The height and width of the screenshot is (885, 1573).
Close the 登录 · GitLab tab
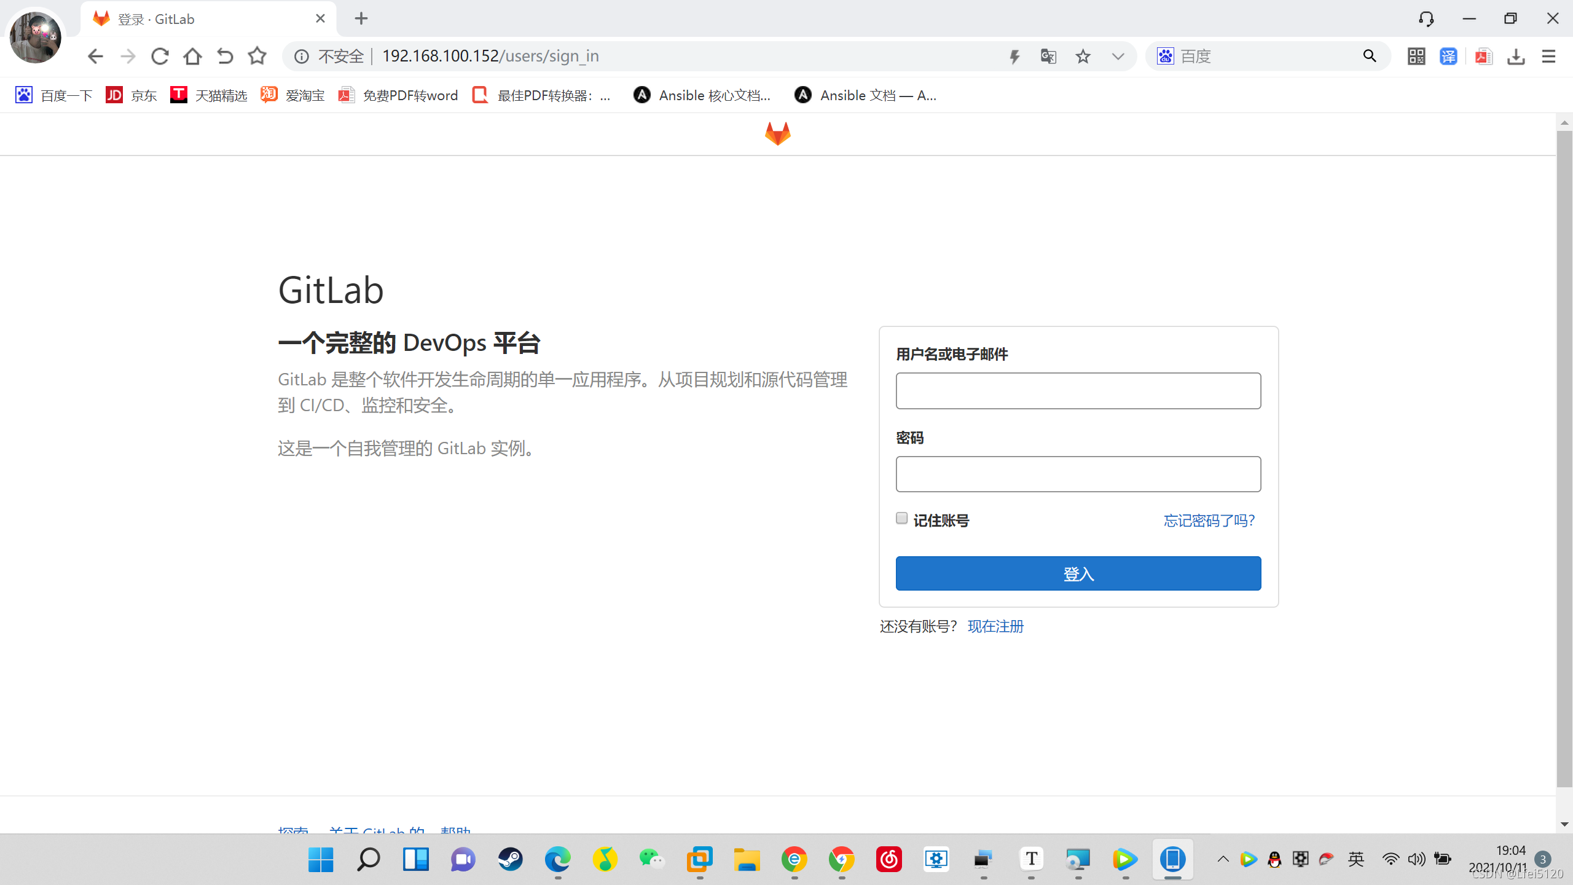[x=320, y=18]
